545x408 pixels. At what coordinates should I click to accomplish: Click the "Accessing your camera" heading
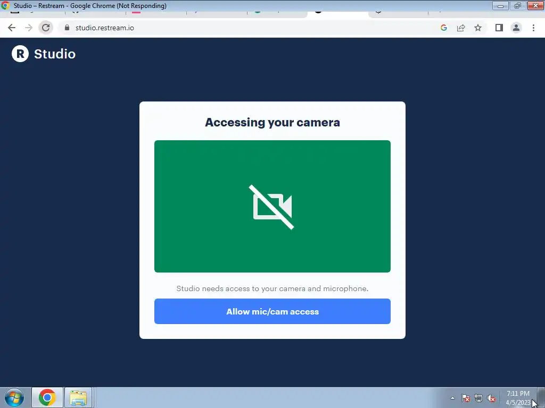(x=272, y=123)
